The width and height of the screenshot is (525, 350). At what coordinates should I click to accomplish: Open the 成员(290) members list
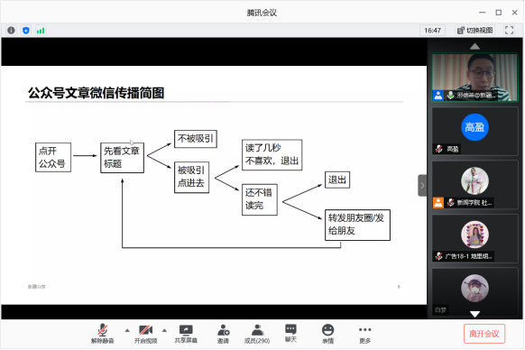click(x=257, y=334)
